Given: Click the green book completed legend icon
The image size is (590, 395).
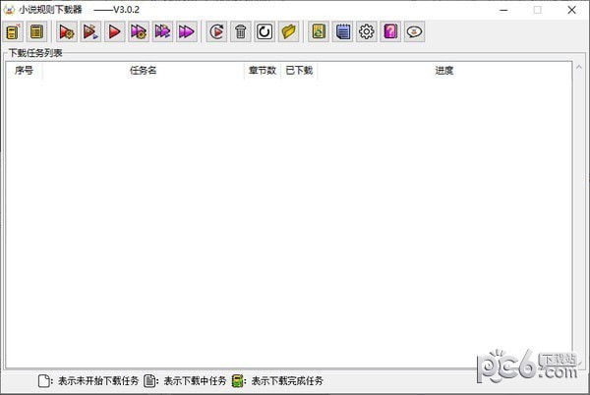Looking at the screenshot, I should click(x=237, y=380).
